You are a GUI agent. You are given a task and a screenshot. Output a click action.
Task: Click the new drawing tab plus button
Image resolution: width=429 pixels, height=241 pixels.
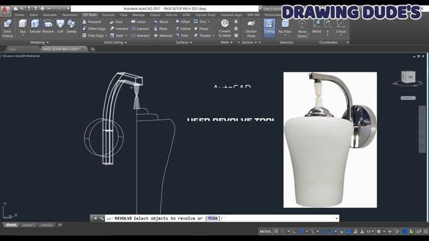93,49
